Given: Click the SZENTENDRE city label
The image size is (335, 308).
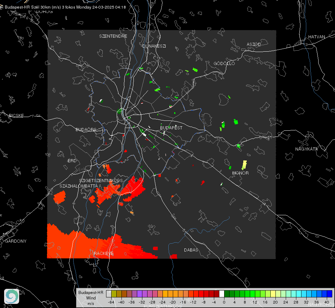Looking at the screenshot, I should point(113,36).
